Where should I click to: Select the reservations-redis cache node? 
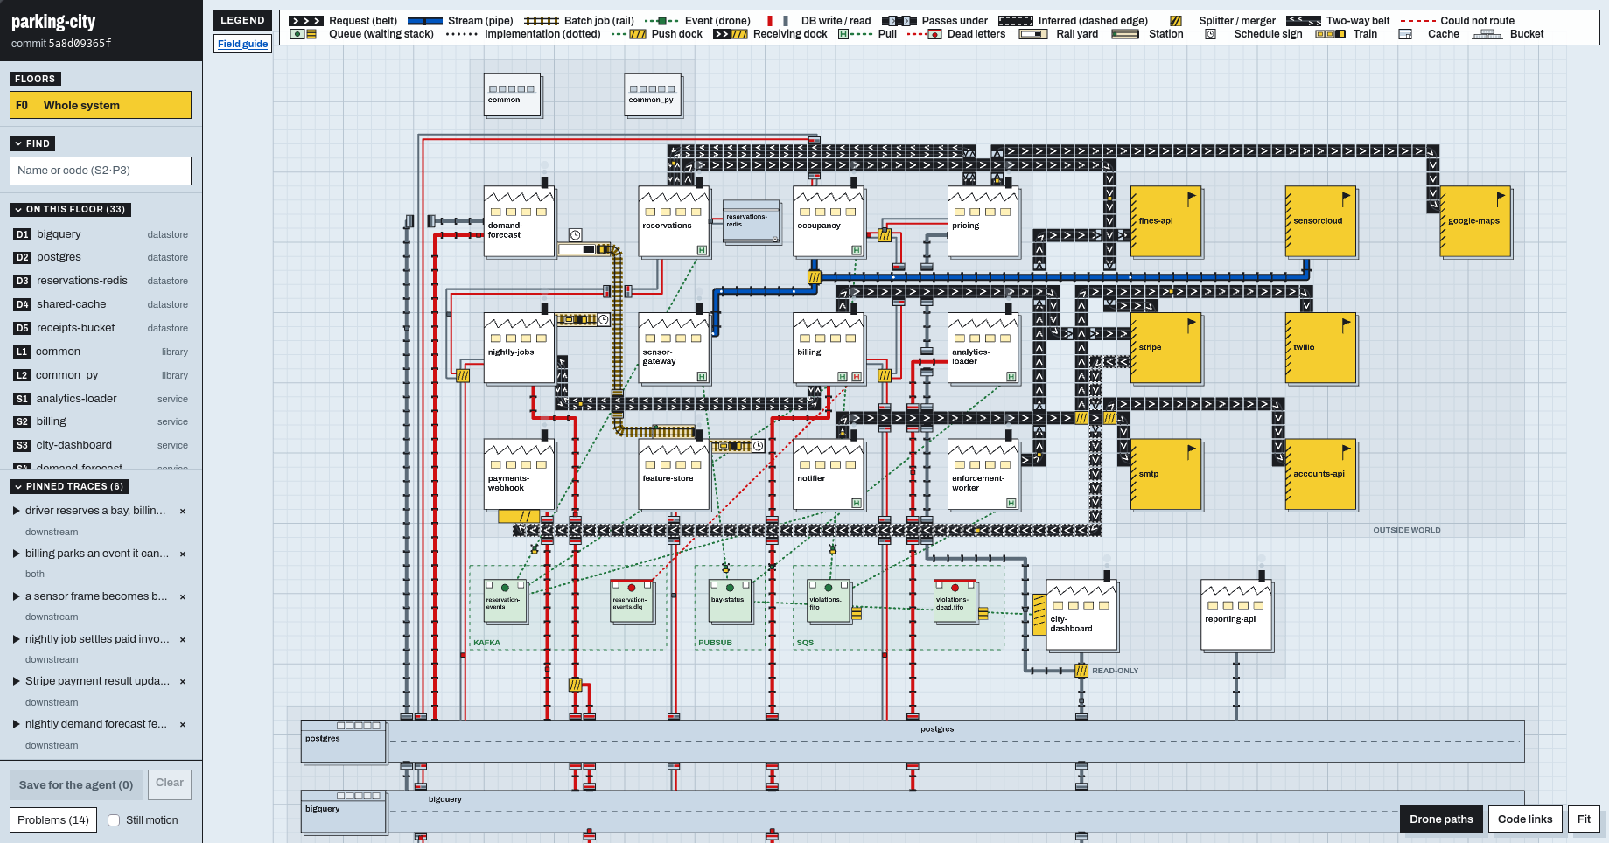752,221
